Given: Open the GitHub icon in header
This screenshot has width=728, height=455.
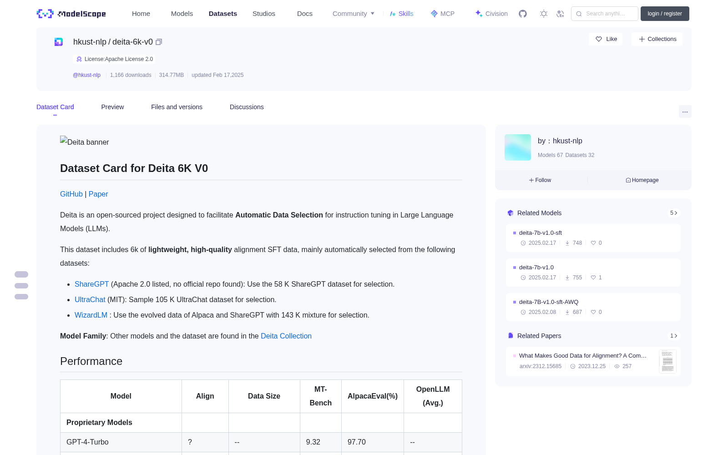Looking at the screenshot, I should (x=523, y=14).
